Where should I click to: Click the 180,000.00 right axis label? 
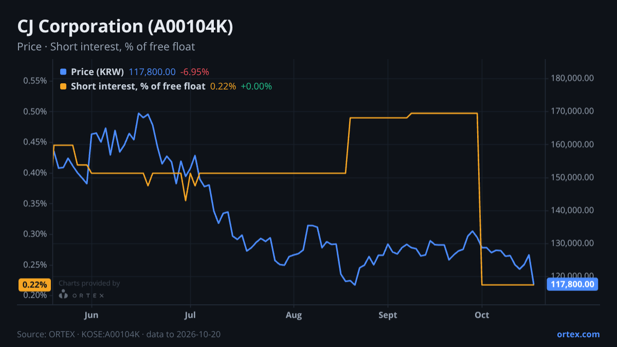[x=572, y=79]
